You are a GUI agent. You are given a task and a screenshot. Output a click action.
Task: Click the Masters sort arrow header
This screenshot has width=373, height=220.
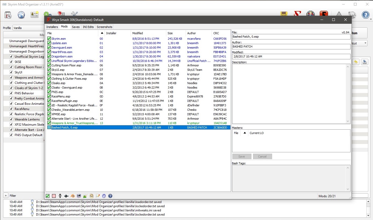point(245,133)
